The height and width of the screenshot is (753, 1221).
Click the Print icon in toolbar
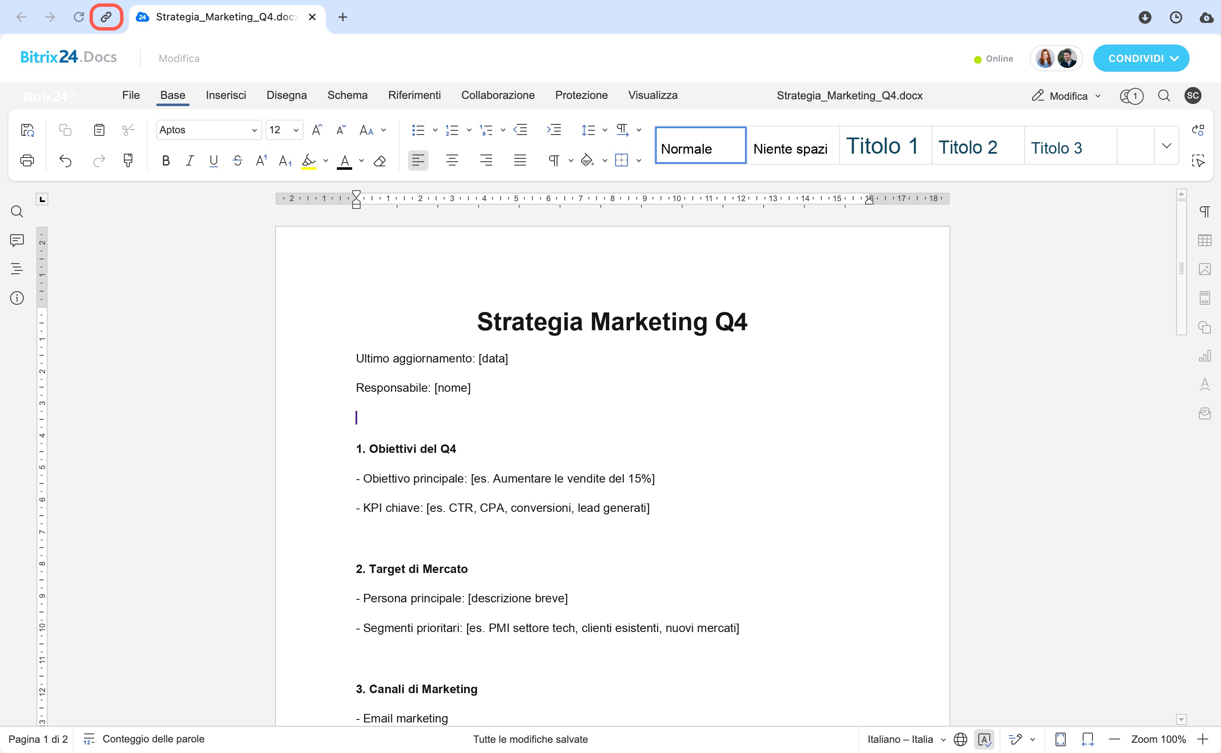(x=28, y=160)
